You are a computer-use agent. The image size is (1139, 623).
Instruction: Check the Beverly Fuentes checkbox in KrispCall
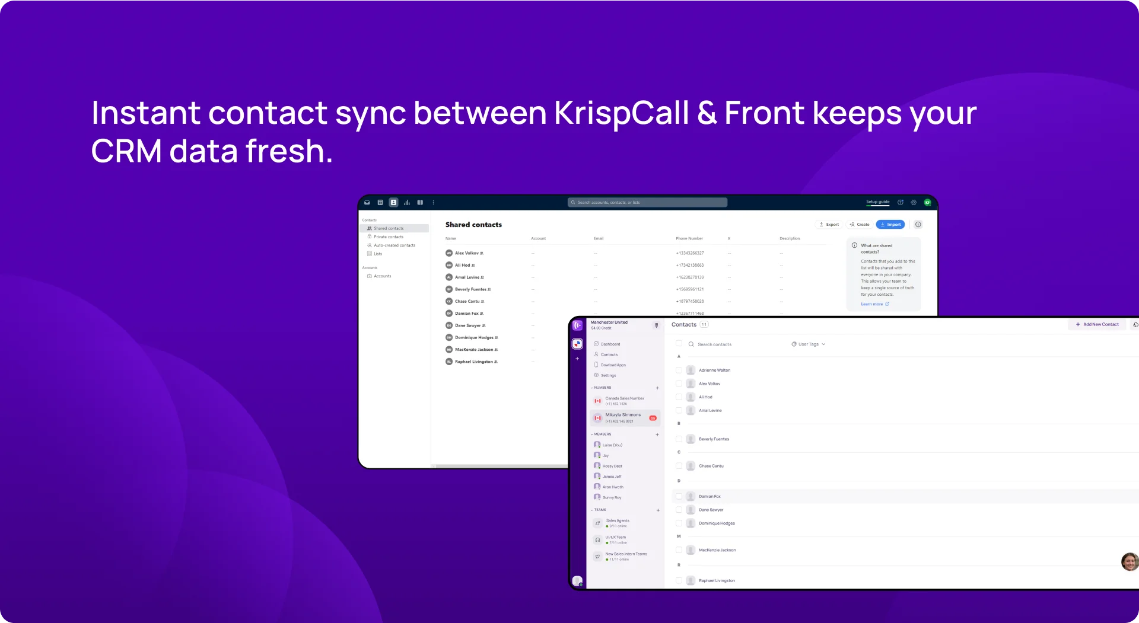click(x=679, y=439)
